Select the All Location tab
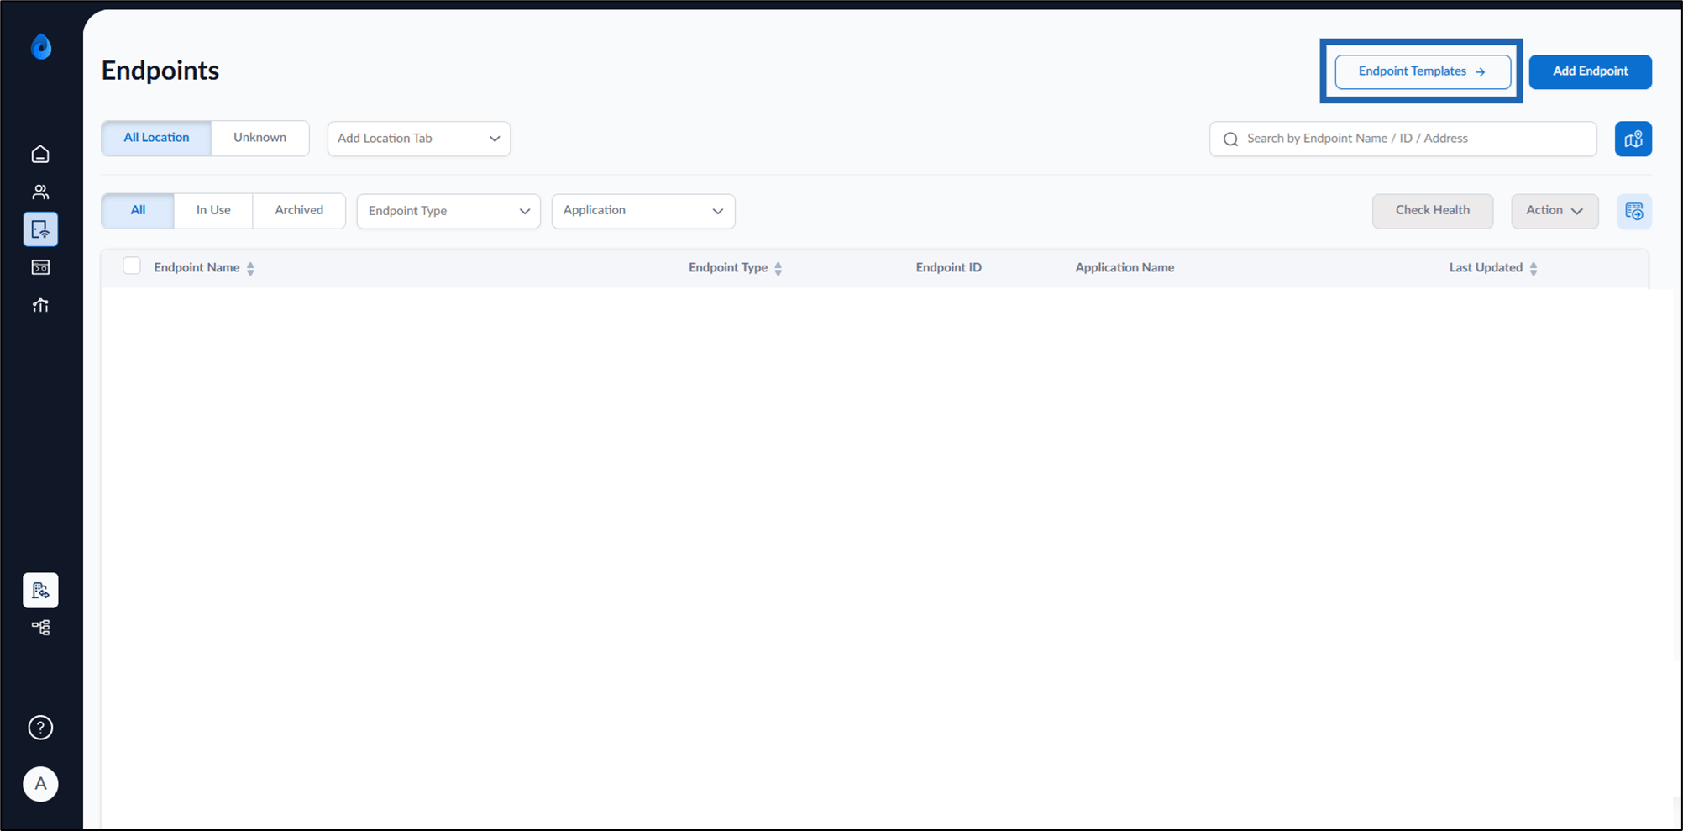The image size is (1683, 831). [x=156, y=138]
